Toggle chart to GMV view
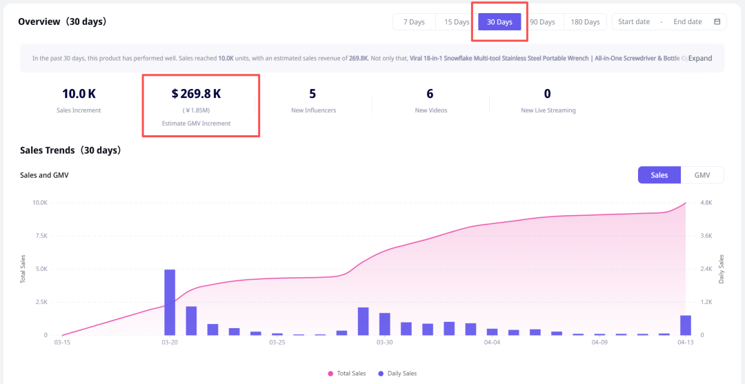 702,175
